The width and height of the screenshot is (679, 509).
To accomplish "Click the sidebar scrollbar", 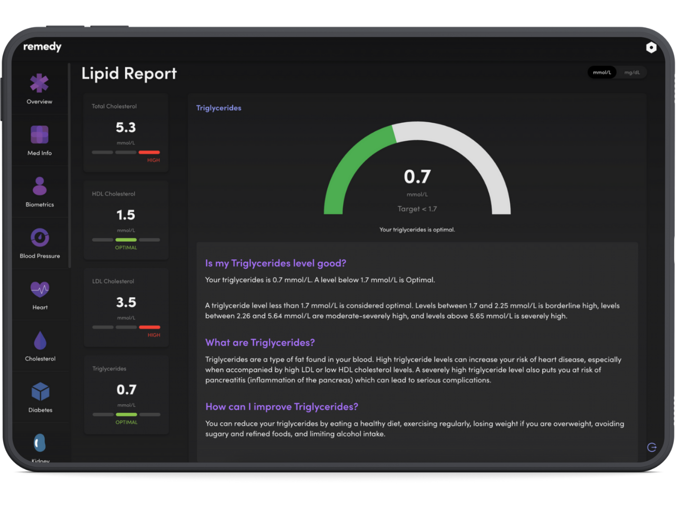I will click(69, 165).
